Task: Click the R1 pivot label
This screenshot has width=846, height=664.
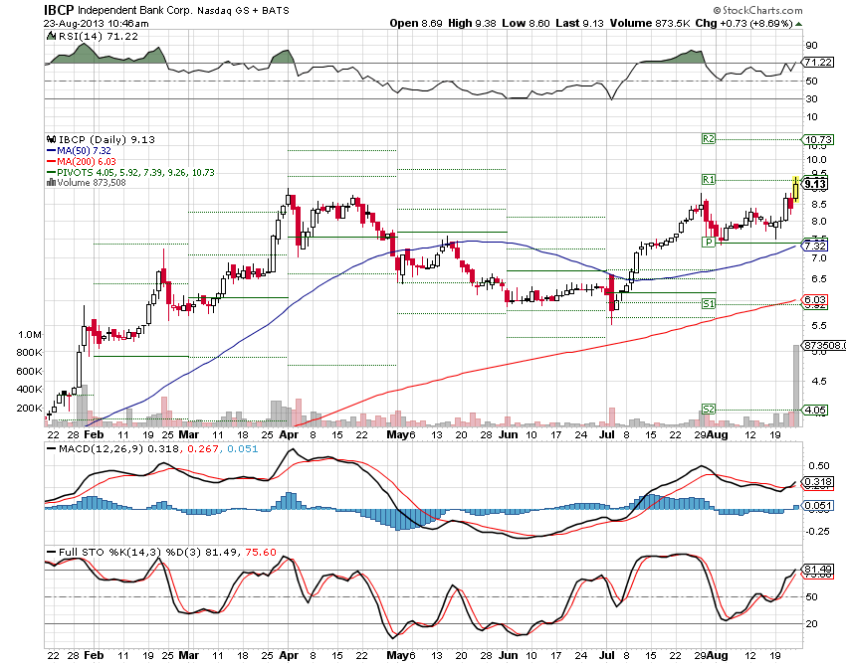Action: click(709, 180)
